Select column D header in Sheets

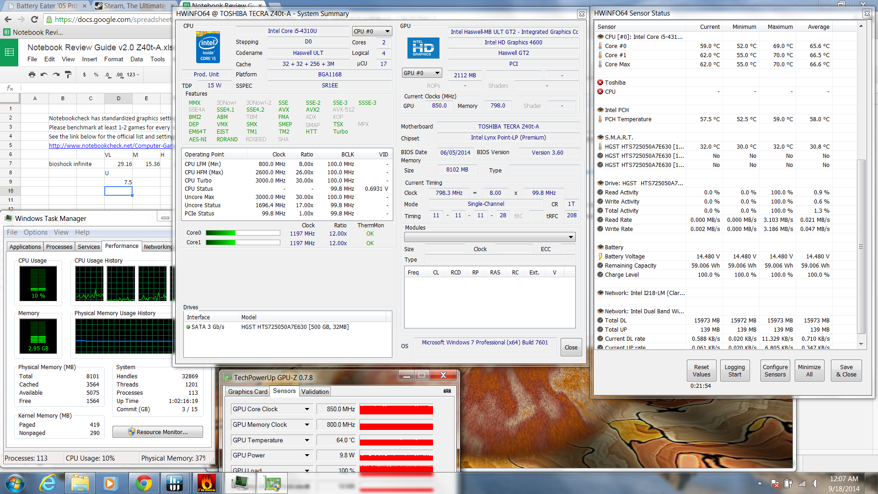(x=118, y=98)
